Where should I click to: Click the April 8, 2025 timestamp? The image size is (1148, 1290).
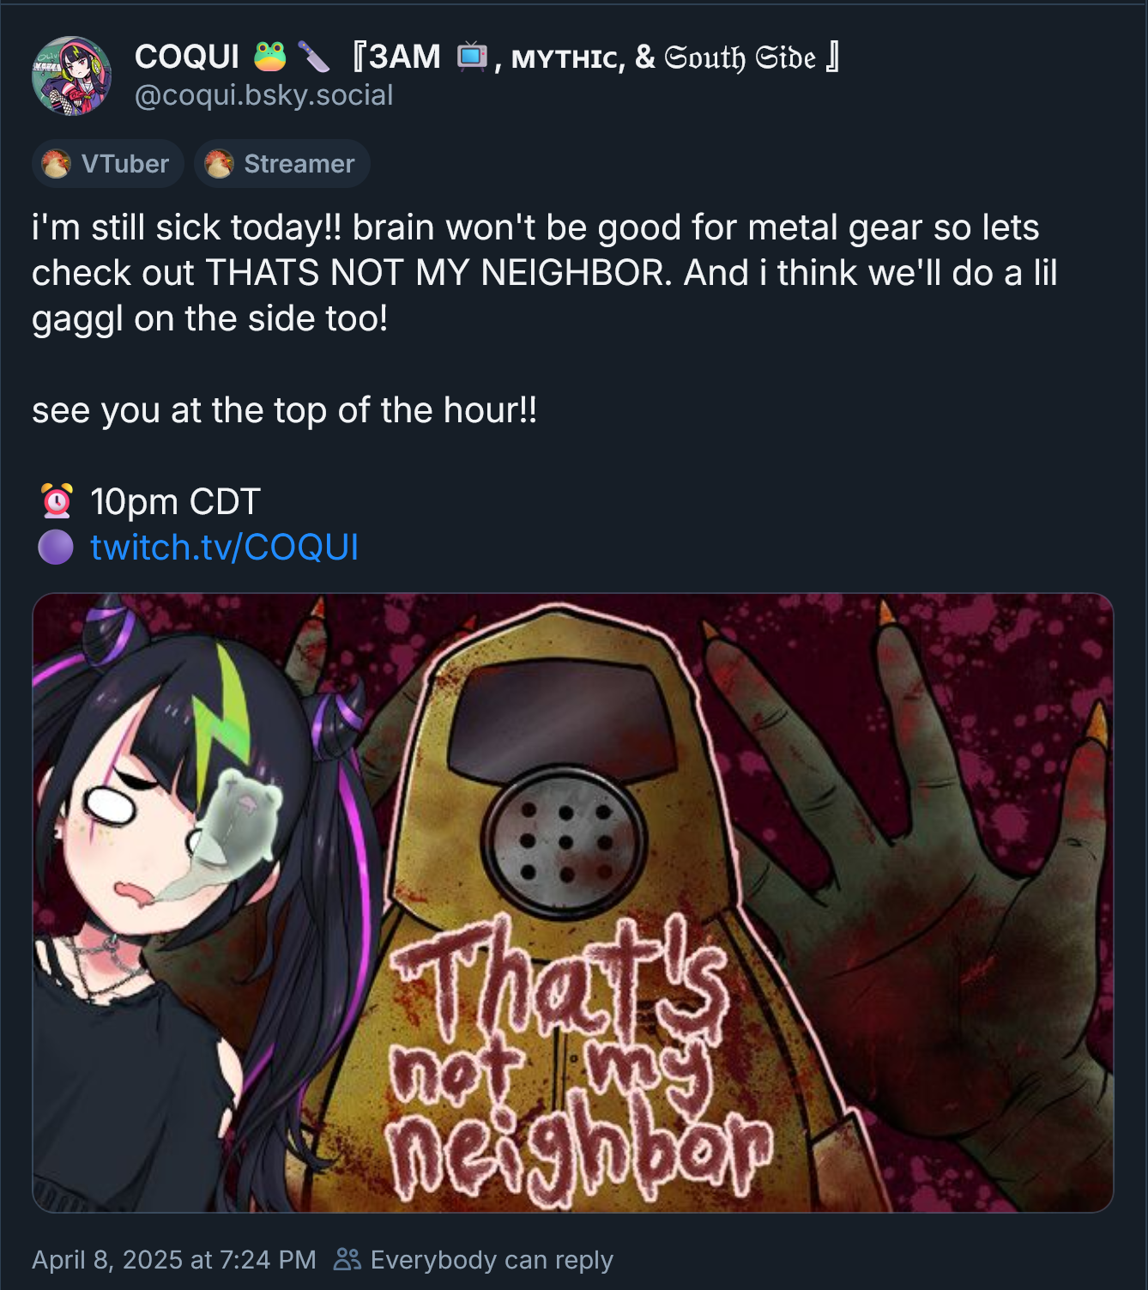tap(174, 1259)
